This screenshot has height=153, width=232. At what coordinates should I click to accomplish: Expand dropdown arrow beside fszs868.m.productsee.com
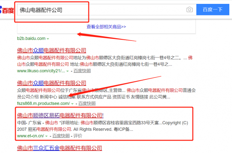click(72, 104)
